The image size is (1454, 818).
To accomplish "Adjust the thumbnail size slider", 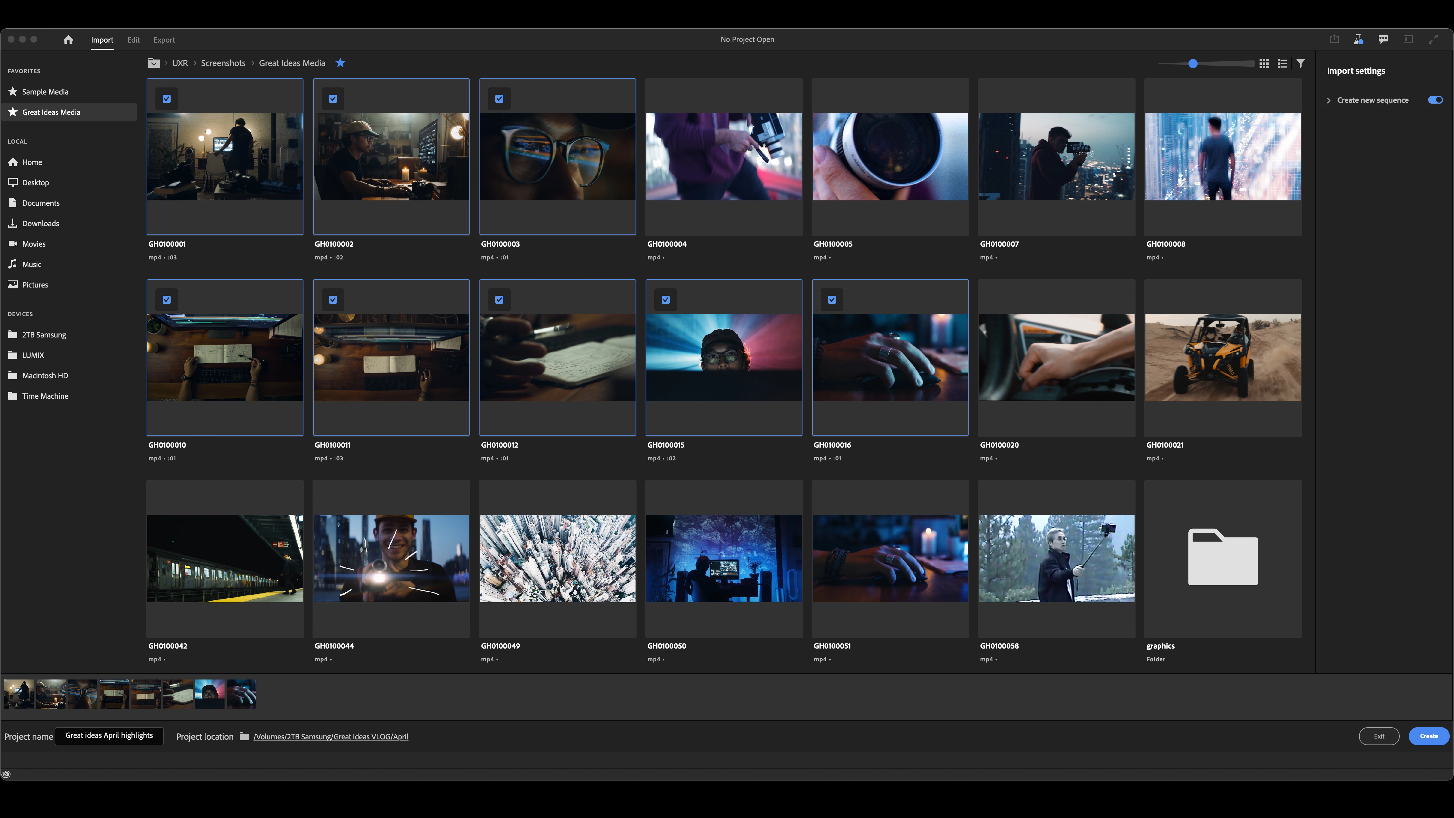I will pos(1193,64).
